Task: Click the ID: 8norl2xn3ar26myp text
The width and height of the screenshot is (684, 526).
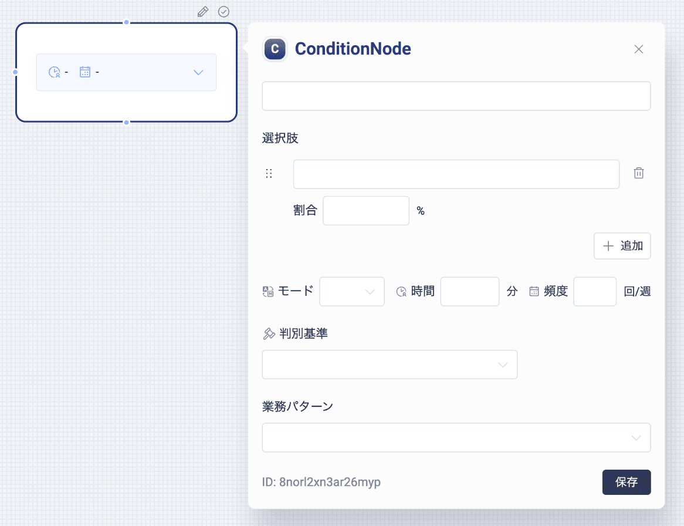Action: click(321, 482)
